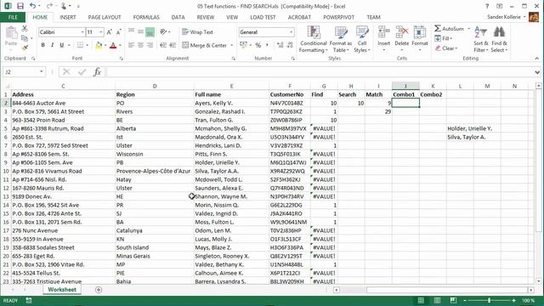Expand the formula bar
Viewport: 544px width, 306px height.
537,72
